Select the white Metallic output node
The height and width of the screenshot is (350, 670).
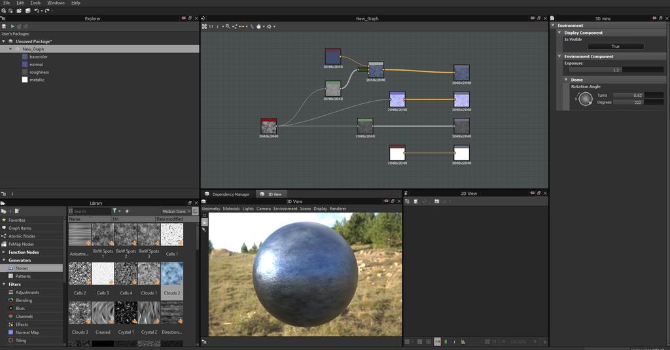(x=461, y=152)
